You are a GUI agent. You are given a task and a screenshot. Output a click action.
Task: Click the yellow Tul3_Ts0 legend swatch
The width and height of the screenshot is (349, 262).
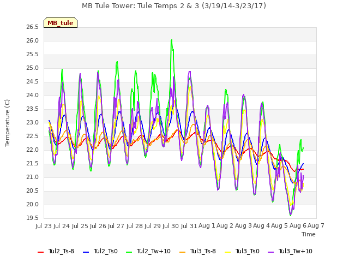(228, 252)
